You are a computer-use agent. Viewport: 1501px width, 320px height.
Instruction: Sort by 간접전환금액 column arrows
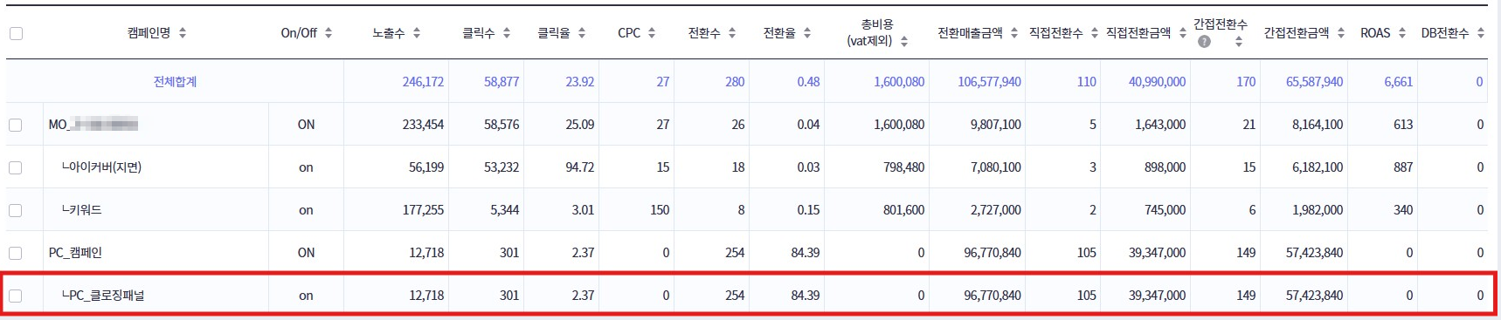pyautogui.click(x=1341, y=33)
